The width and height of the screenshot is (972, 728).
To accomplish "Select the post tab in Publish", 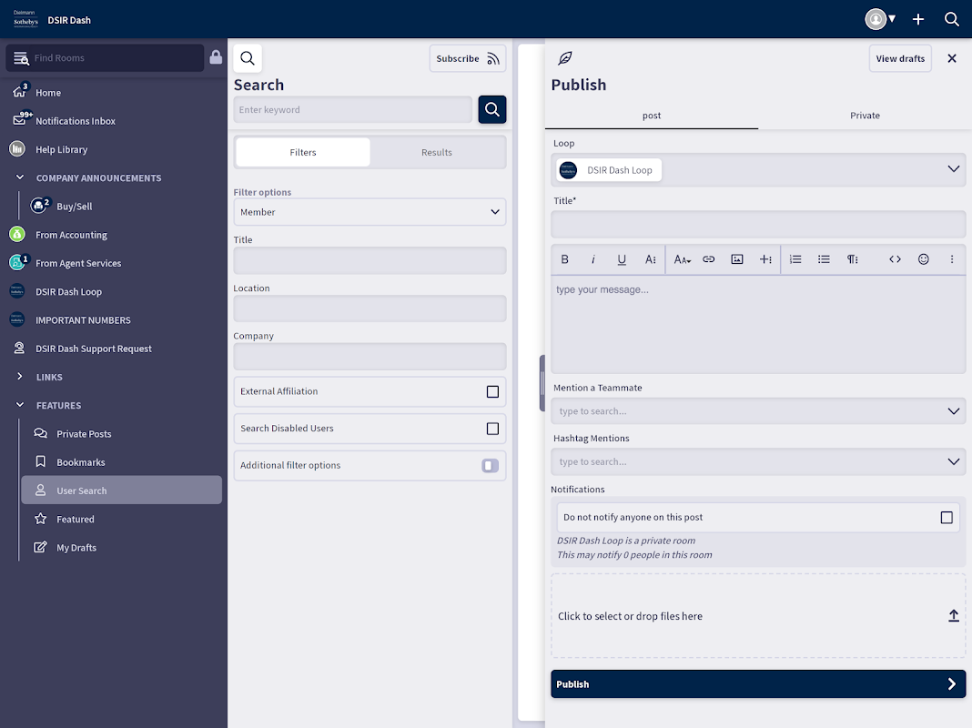I will (x=652, y=116).
